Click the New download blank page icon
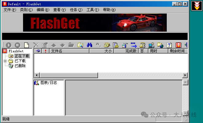Screen dimensions: 203x123 click(27, 45)
